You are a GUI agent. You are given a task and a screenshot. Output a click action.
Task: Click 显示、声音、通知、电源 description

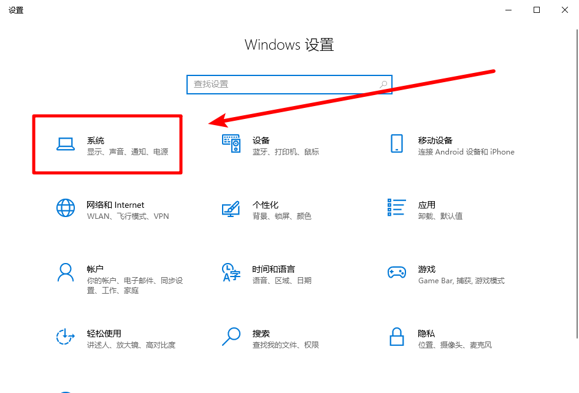(x=128, y=152)
